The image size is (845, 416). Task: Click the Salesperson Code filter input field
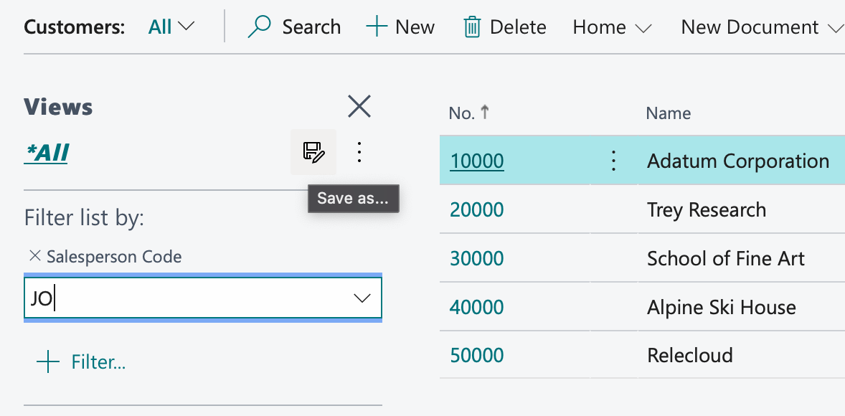click(x=187, y=298)
